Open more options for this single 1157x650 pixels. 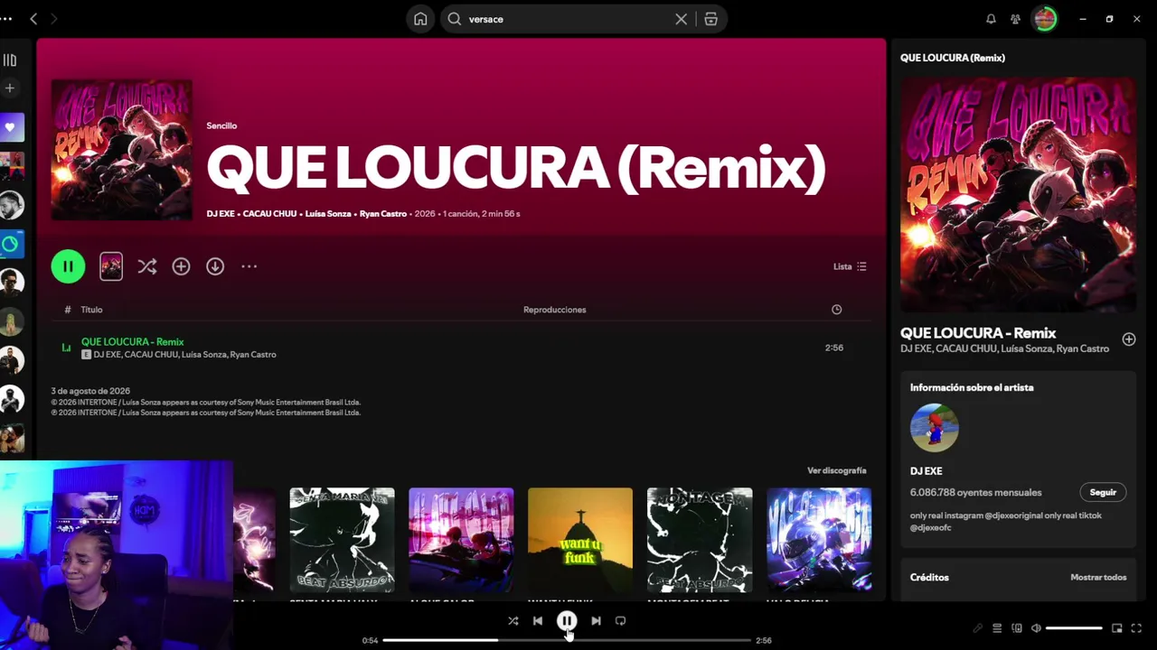point(249,266)
